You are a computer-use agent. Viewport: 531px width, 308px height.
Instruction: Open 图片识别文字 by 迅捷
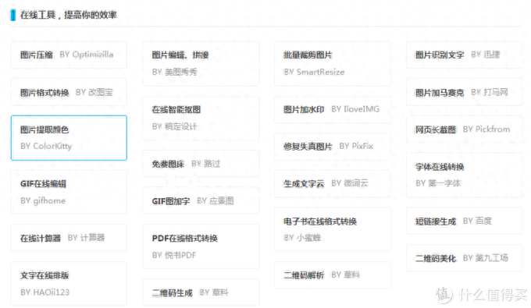coord(465,55)
